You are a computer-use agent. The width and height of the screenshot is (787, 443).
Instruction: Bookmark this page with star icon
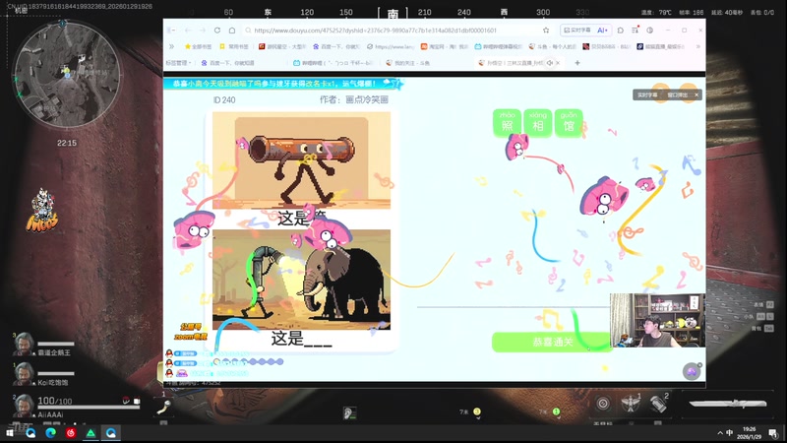pyautogui.click(x=546, y=31)
